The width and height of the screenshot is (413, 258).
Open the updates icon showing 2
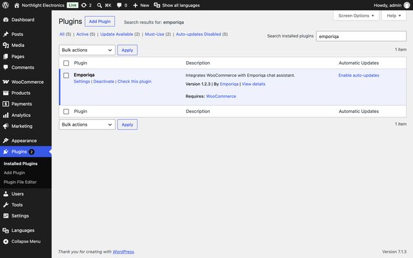pyautogui.click(x=84, y=5)
